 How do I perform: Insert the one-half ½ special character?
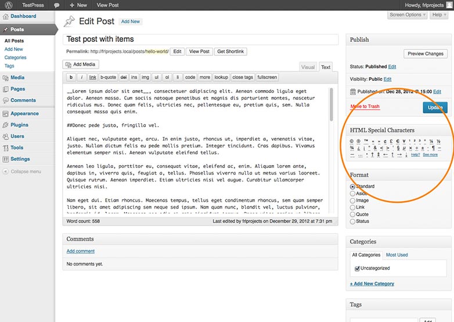tap(438, 141)
